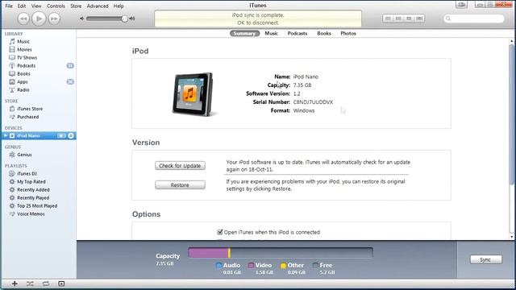Click the Restore button
516x290 pixels.
click(180, 185)
